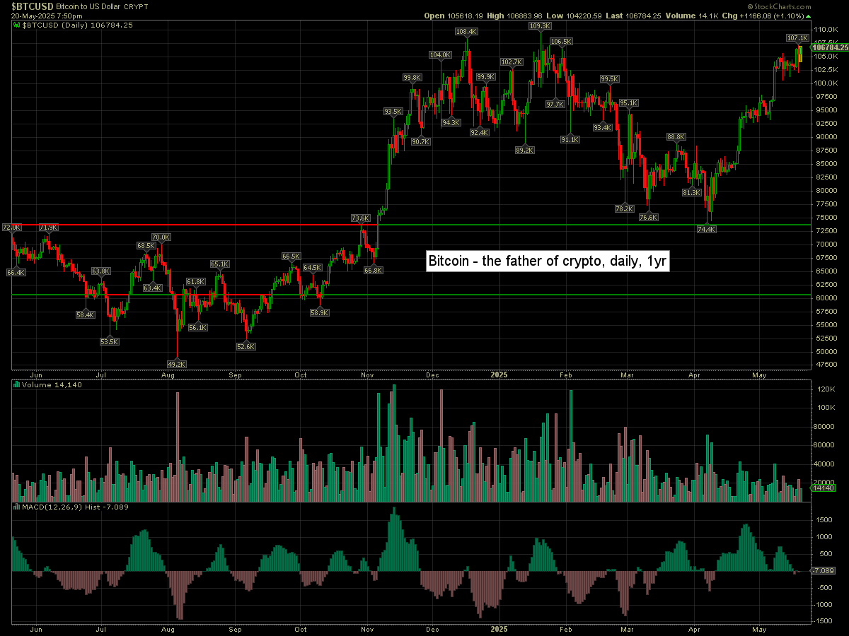The image size is (849, 636).
Task: Click the green bar icon beside Volume
Action: (17, 385)
